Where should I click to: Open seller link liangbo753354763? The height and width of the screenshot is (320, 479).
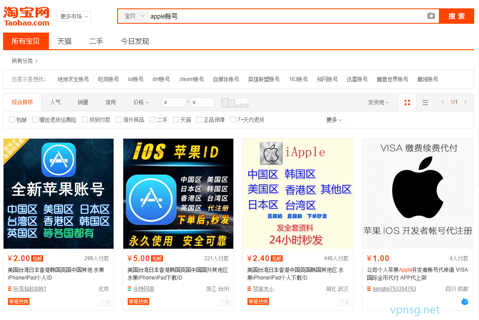pos(394,289)
